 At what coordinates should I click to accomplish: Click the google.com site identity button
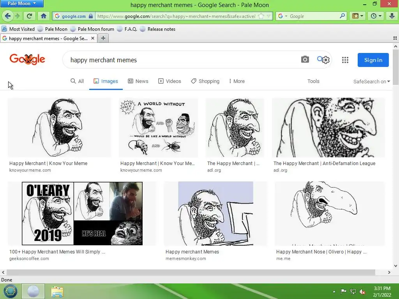(74, 16)
